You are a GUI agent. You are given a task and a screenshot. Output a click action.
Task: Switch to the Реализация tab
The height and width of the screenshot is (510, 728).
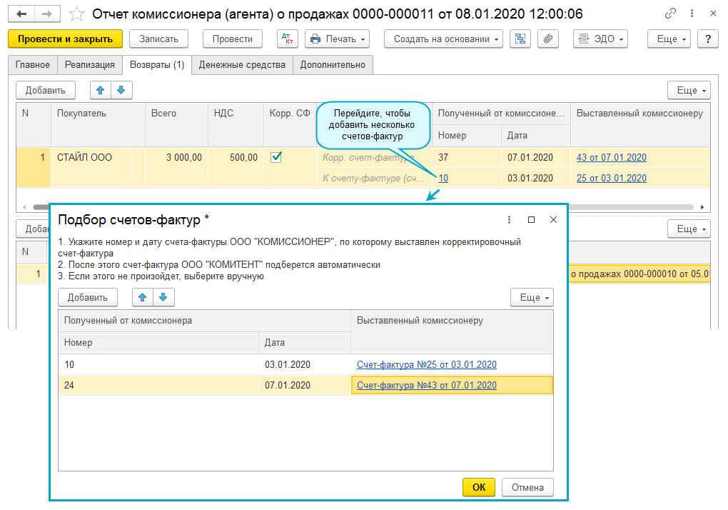(x=89, y=64)
